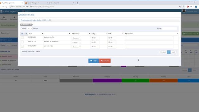Screen dimensions: 199x112
Task: Click the user avatar icon top right
Action: (184, 11)
